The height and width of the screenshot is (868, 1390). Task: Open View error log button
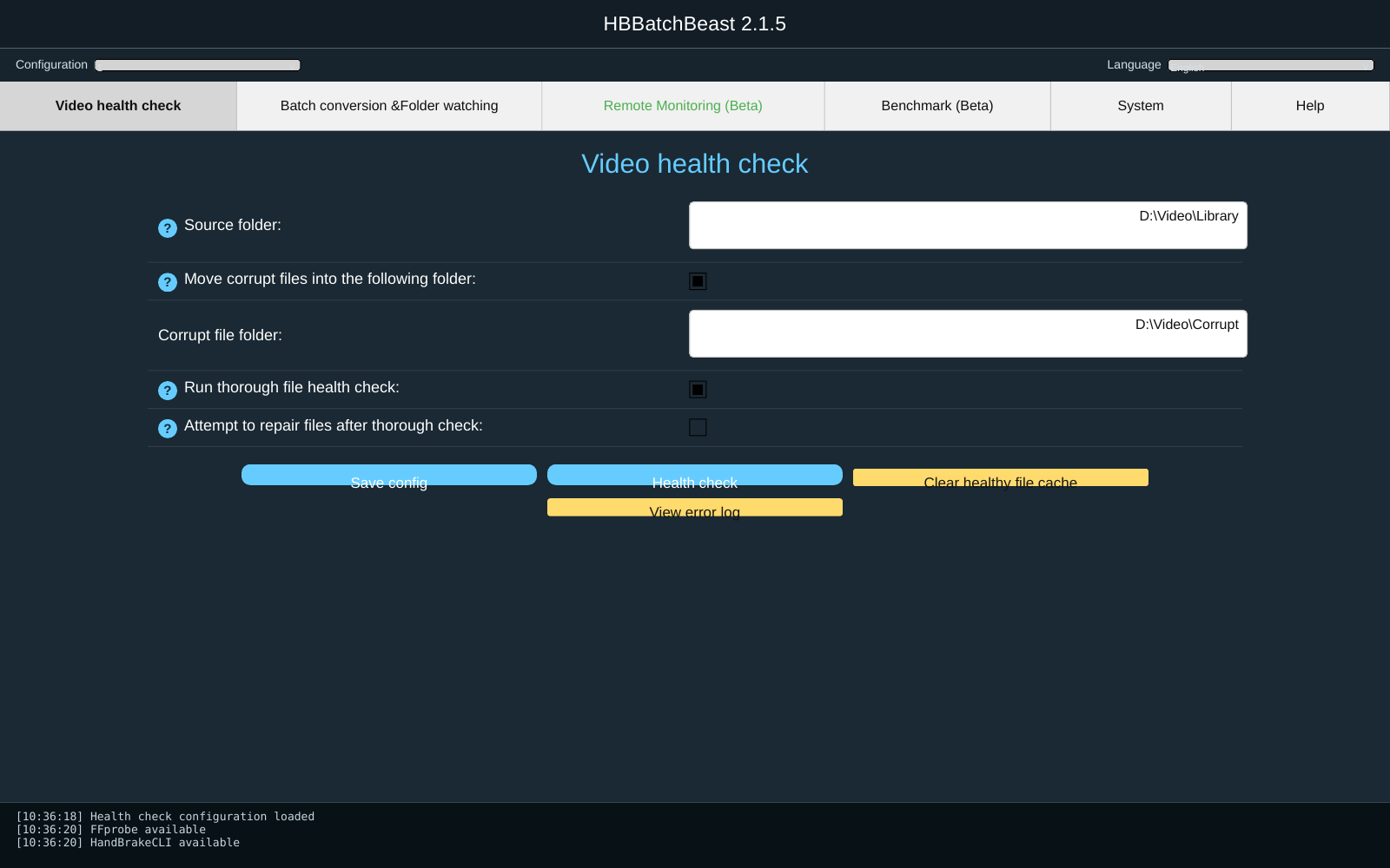tap(695, 508)
